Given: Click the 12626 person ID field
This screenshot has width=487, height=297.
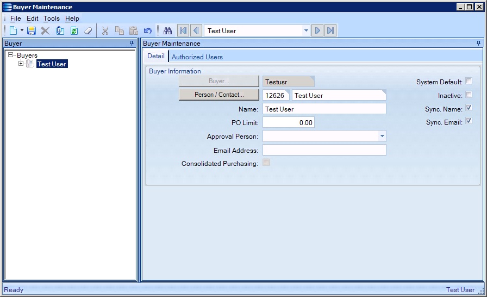Looking at the screenshot, I should pos(276,95).
